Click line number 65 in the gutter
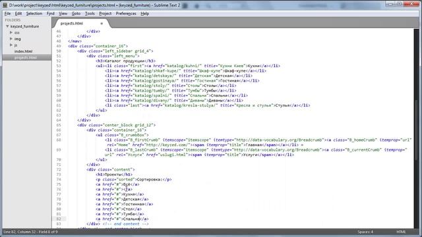The image size is (422, 237). [x=59, y=125]
